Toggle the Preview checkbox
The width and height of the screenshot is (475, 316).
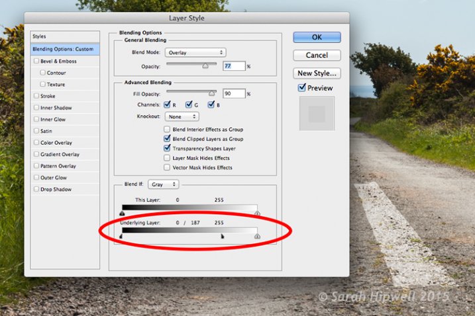pyautogui.click(x=302, y=87)
